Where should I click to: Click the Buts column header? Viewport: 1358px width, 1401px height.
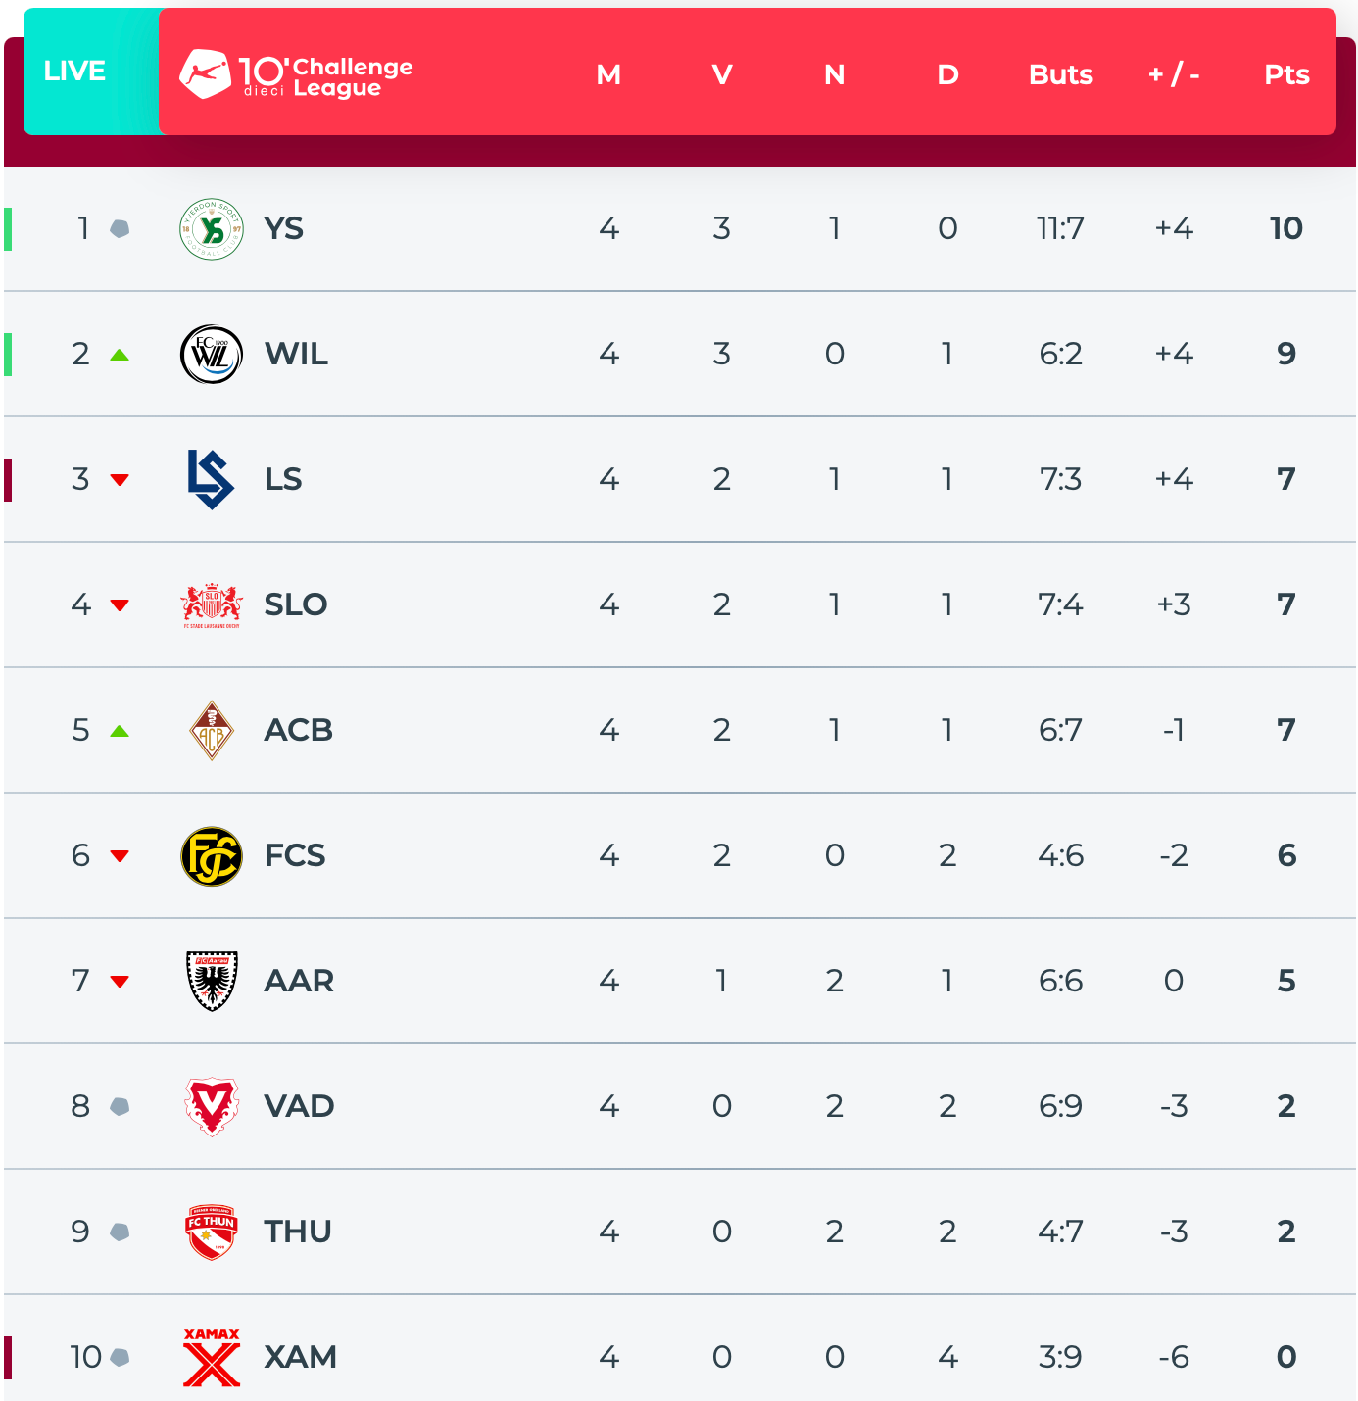tap(1060, 74)
